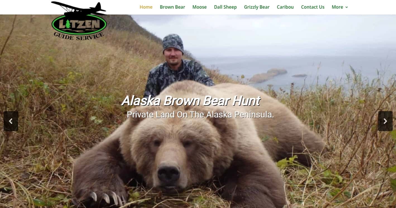Go to the Dall Sheep page
The height and width of the screenshot is (208, 396).
(225, 7)
